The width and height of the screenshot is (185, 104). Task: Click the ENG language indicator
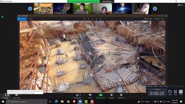pos(168,101)
